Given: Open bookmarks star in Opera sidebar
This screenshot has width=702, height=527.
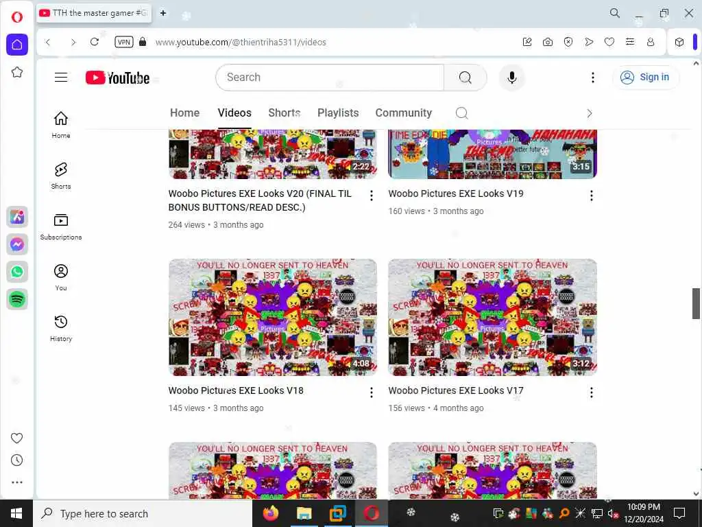Looking at the screenshot, I should click(17, 72).
